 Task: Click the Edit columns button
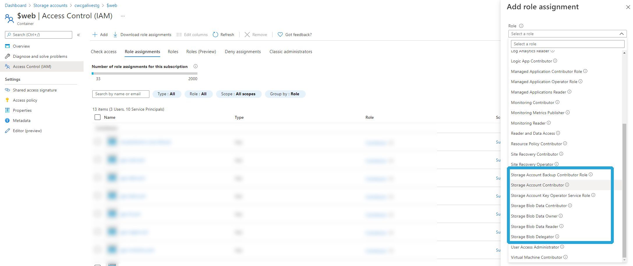[192, 35]
